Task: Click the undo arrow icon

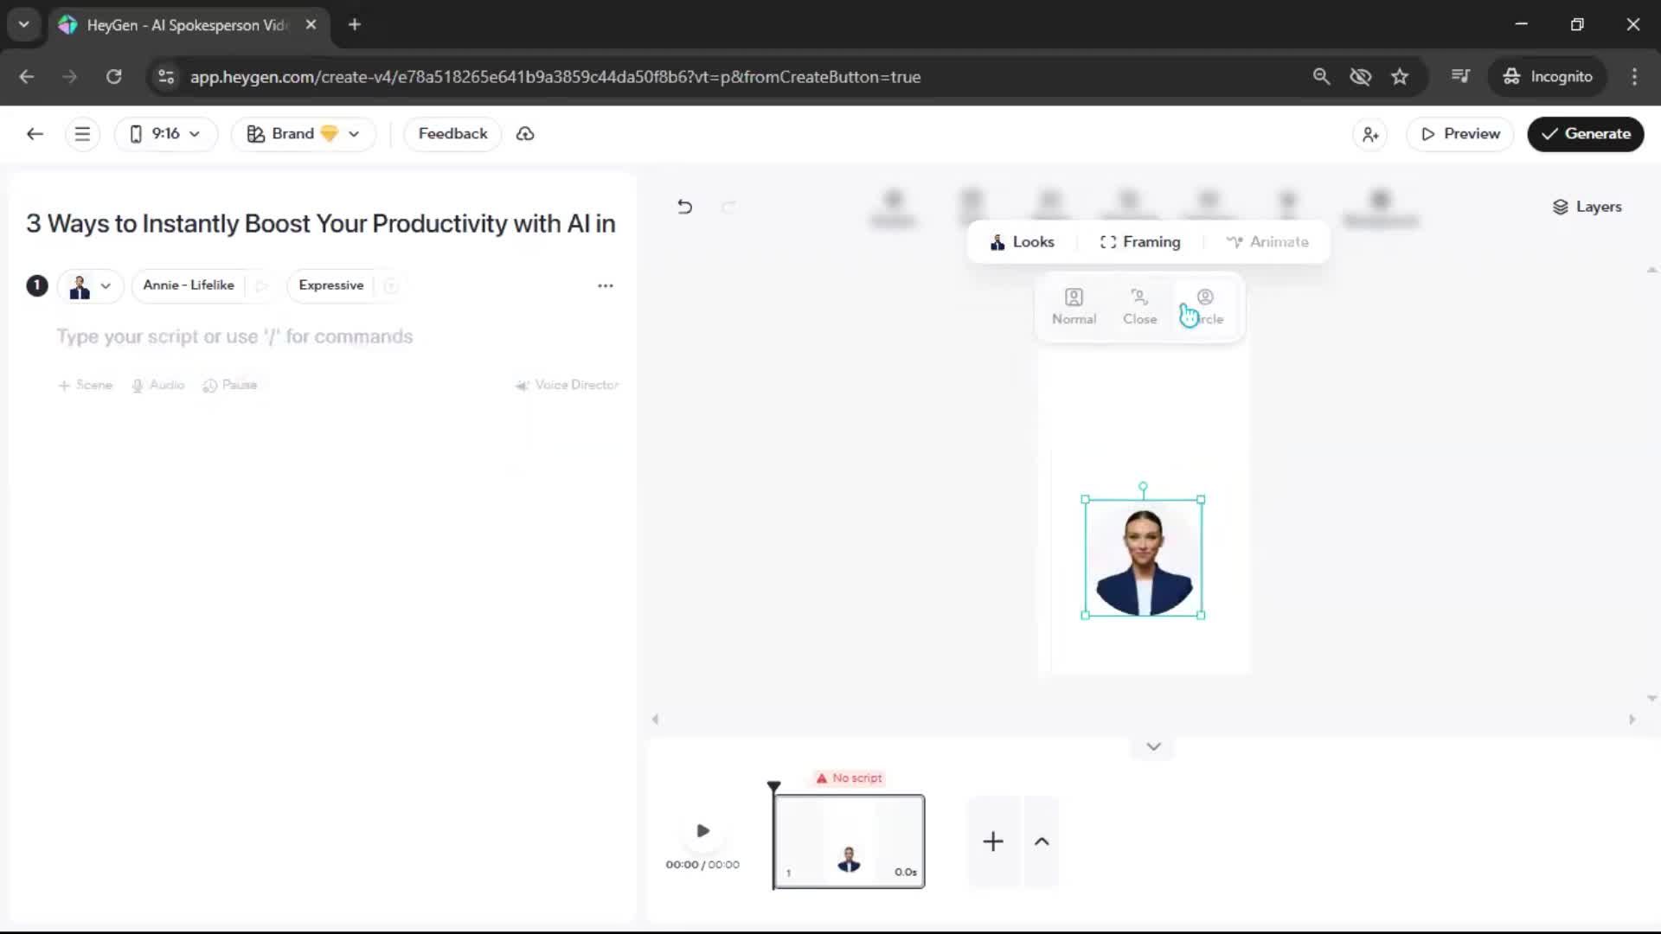Action: click(684, 207)
